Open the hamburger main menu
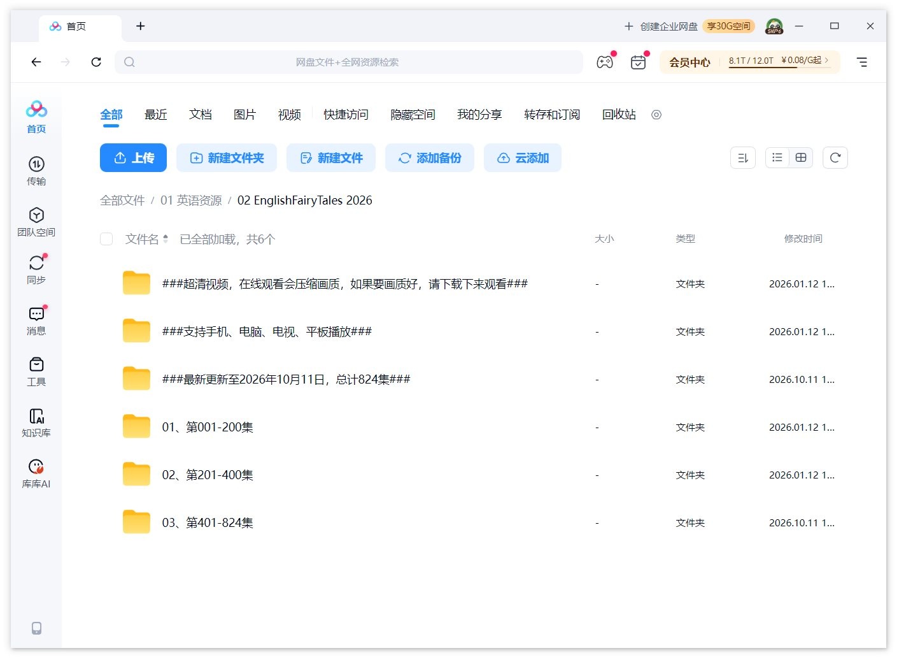This screenshot has height=662, width=899. coord(862,62)
